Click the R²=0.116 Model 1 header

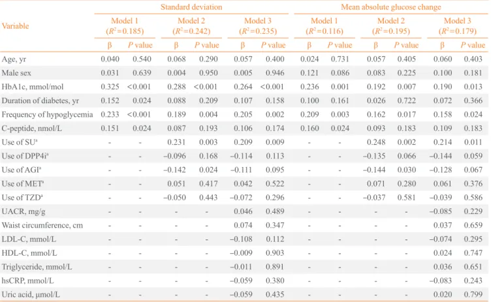325,26
